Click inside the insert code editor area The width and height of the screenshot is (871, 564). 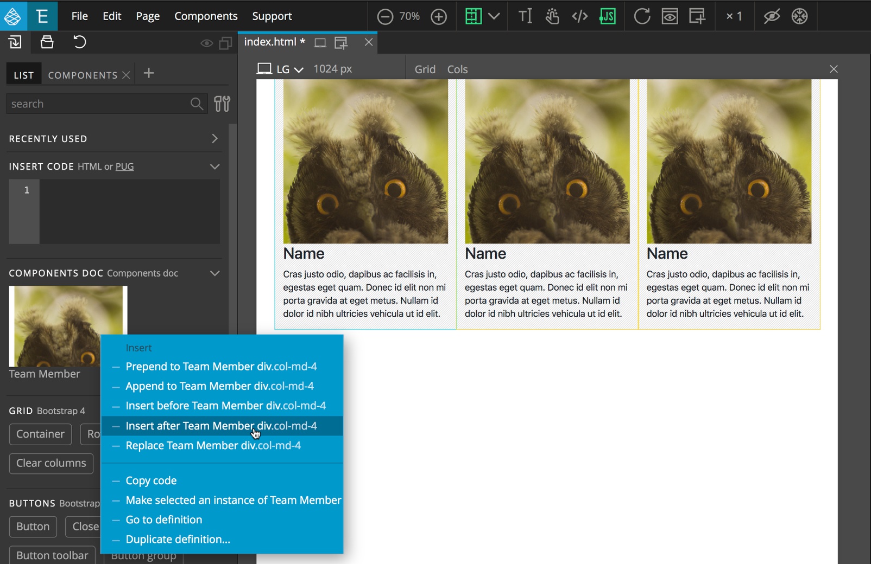(x=130, y=211)
